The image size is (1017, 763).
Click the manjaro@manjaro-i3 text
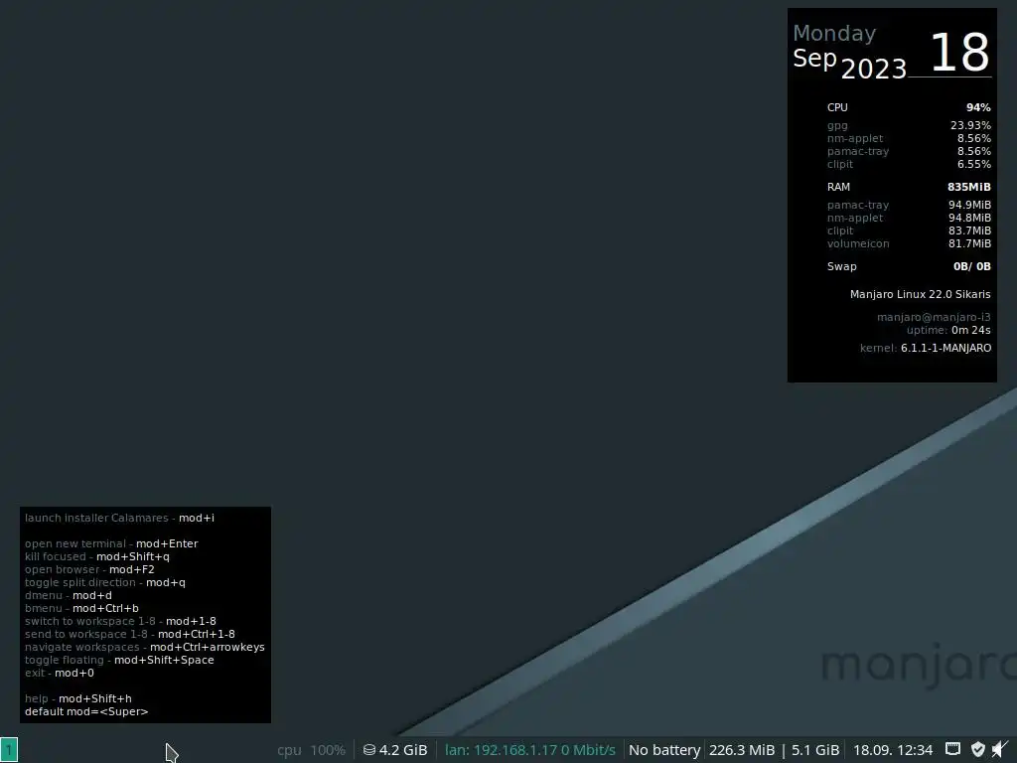[x=934, y=317]
